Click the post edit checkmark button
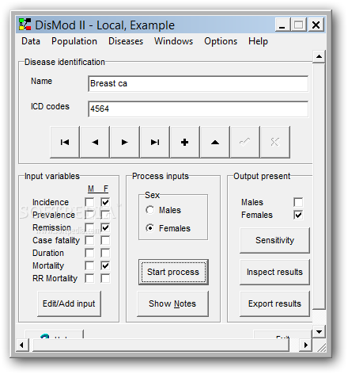This screenshot has height=374, width=348. pos(245,142)
